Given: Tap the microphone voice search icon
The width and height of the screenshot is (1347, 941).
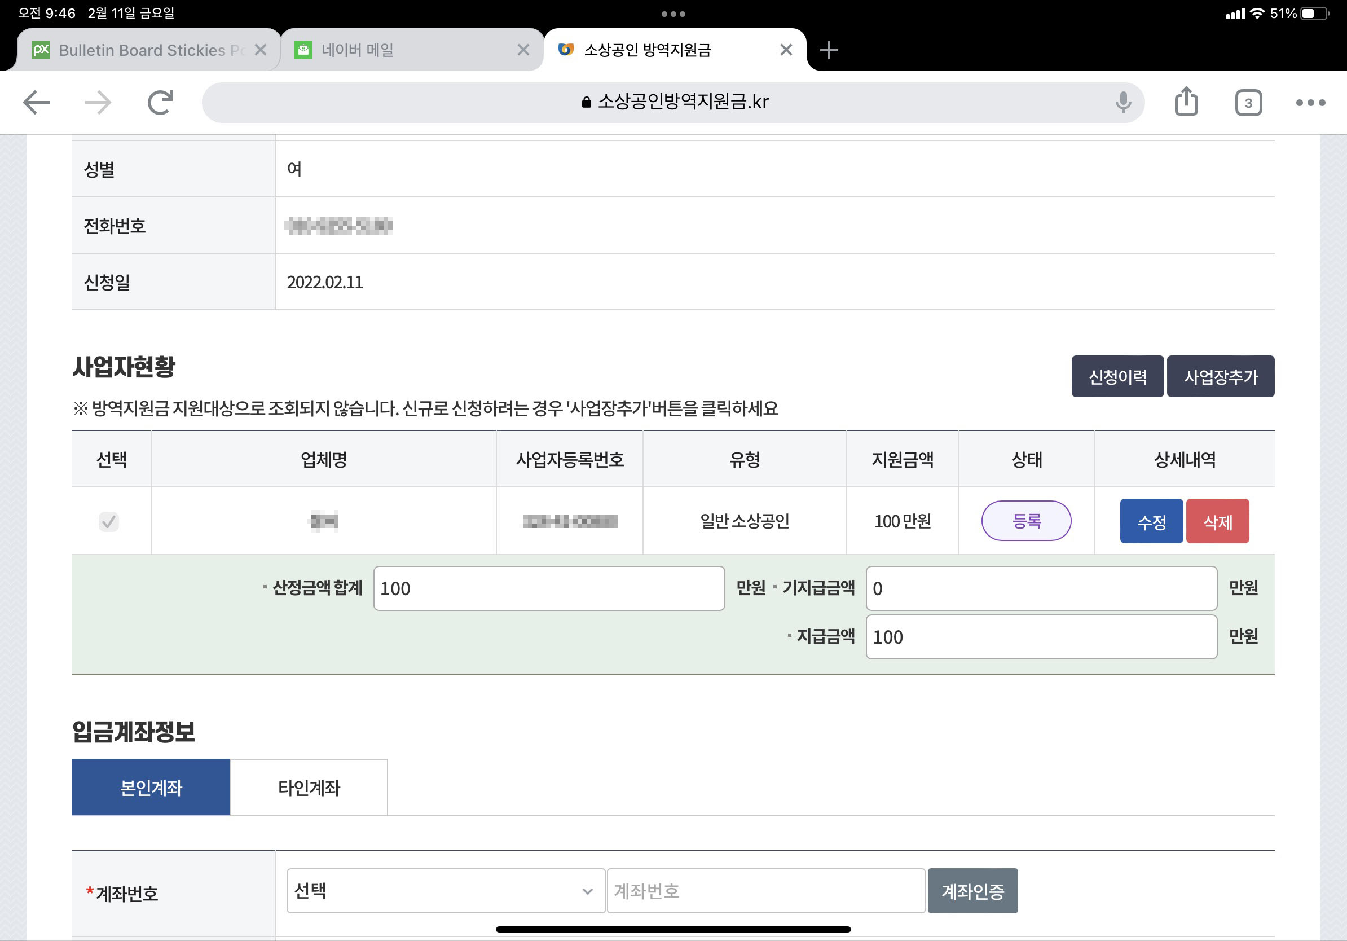Looking at the screenshot, I should coord(1122,103).
